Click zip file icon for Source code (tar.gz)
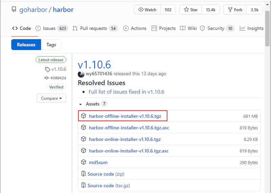Screen dimensions: 271x193 click(84, 185)
